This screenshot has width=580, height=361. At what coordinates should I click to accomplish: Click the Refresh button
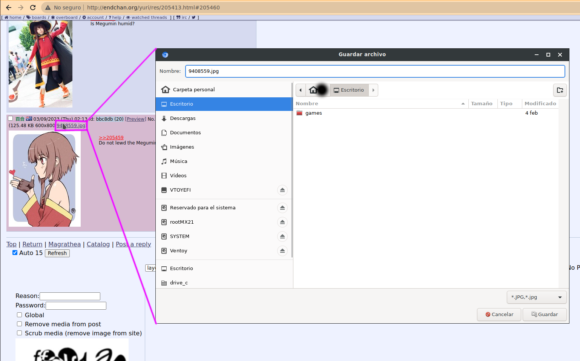click(57, 253)
